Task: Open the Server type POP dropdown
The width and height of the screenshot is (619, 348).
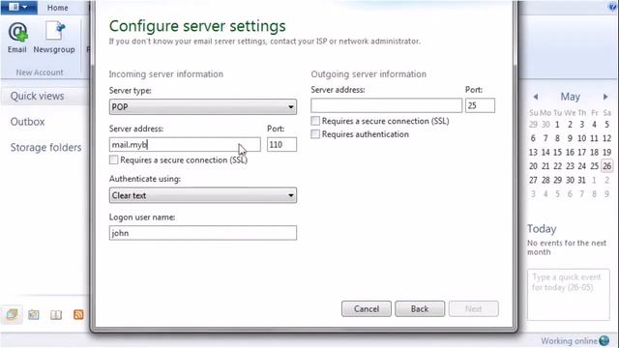Action: tap(202, 107)
